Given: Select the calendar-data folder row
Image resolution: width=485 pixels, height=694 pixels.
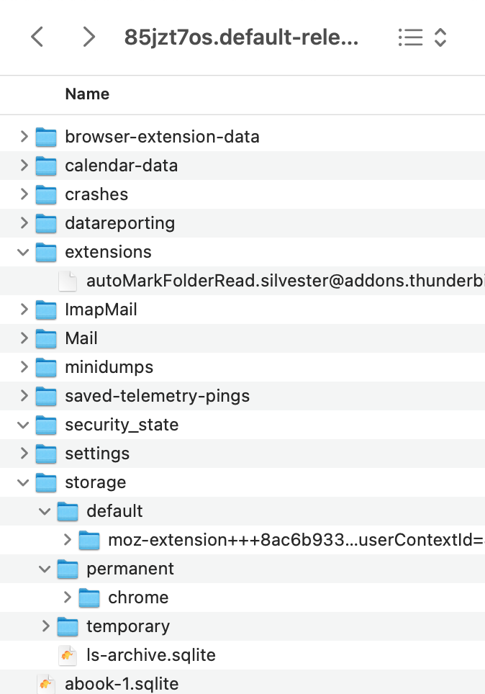Looking at the screenshot, I should [242, 166].
